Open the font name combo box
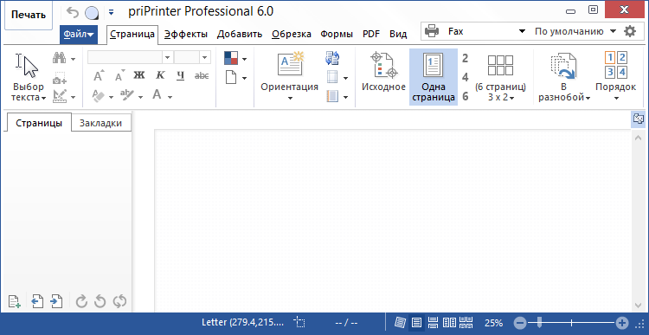This screenshot has height=335, width=649. coord(131,57)
